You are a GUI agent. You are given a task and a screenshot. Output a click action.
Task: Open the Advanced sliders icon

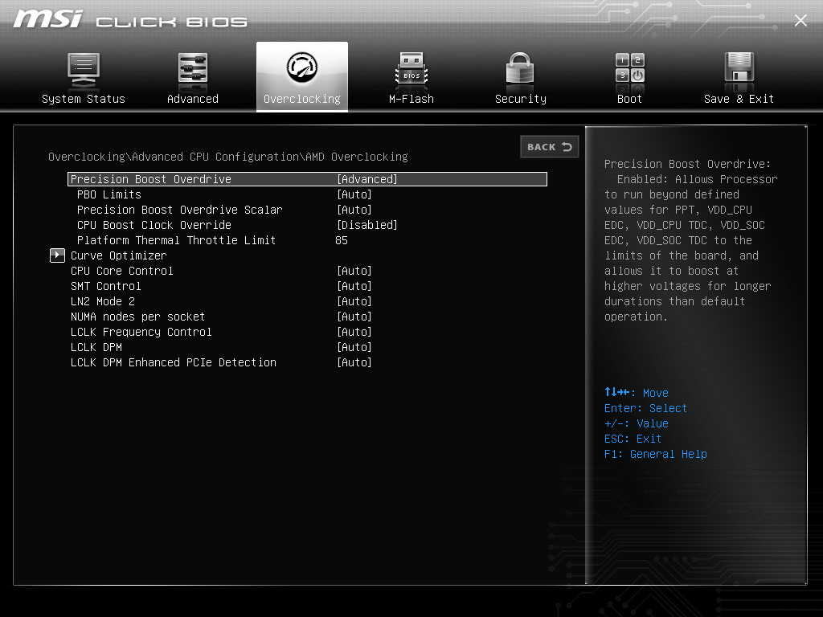193,68
